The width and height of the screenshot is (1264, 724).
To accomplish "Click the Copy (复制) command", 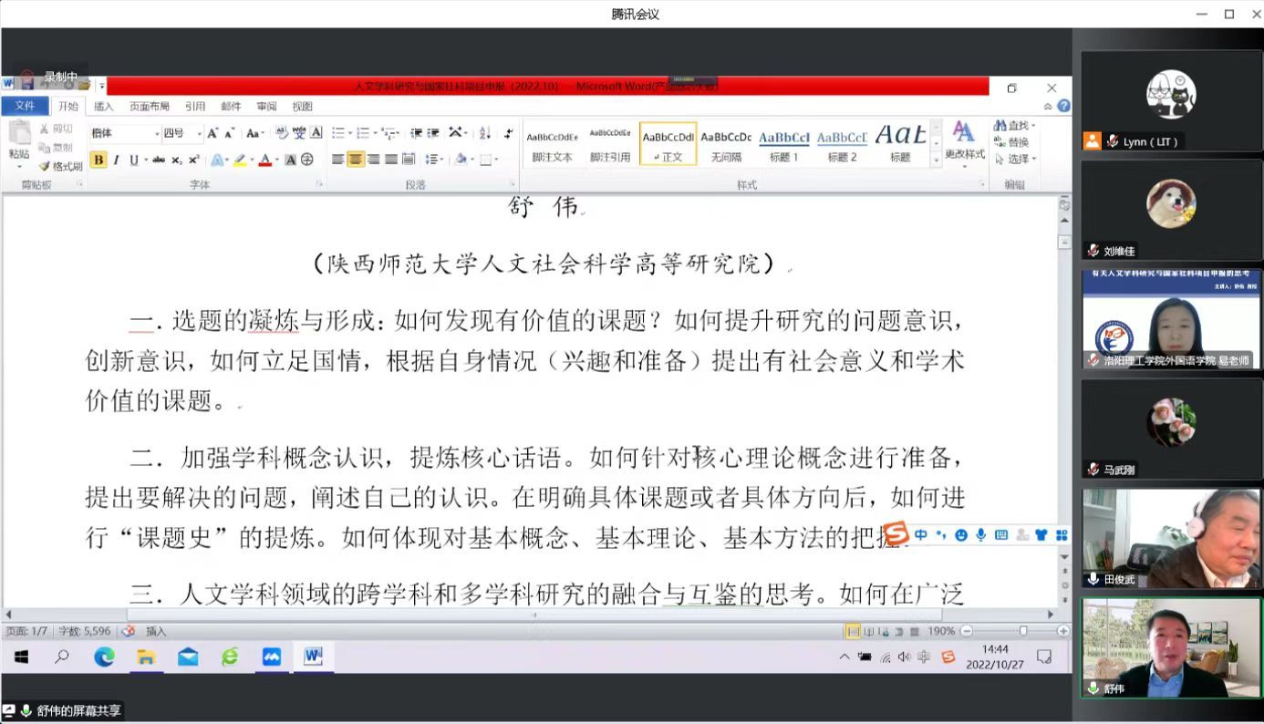I will click(57, 147).
